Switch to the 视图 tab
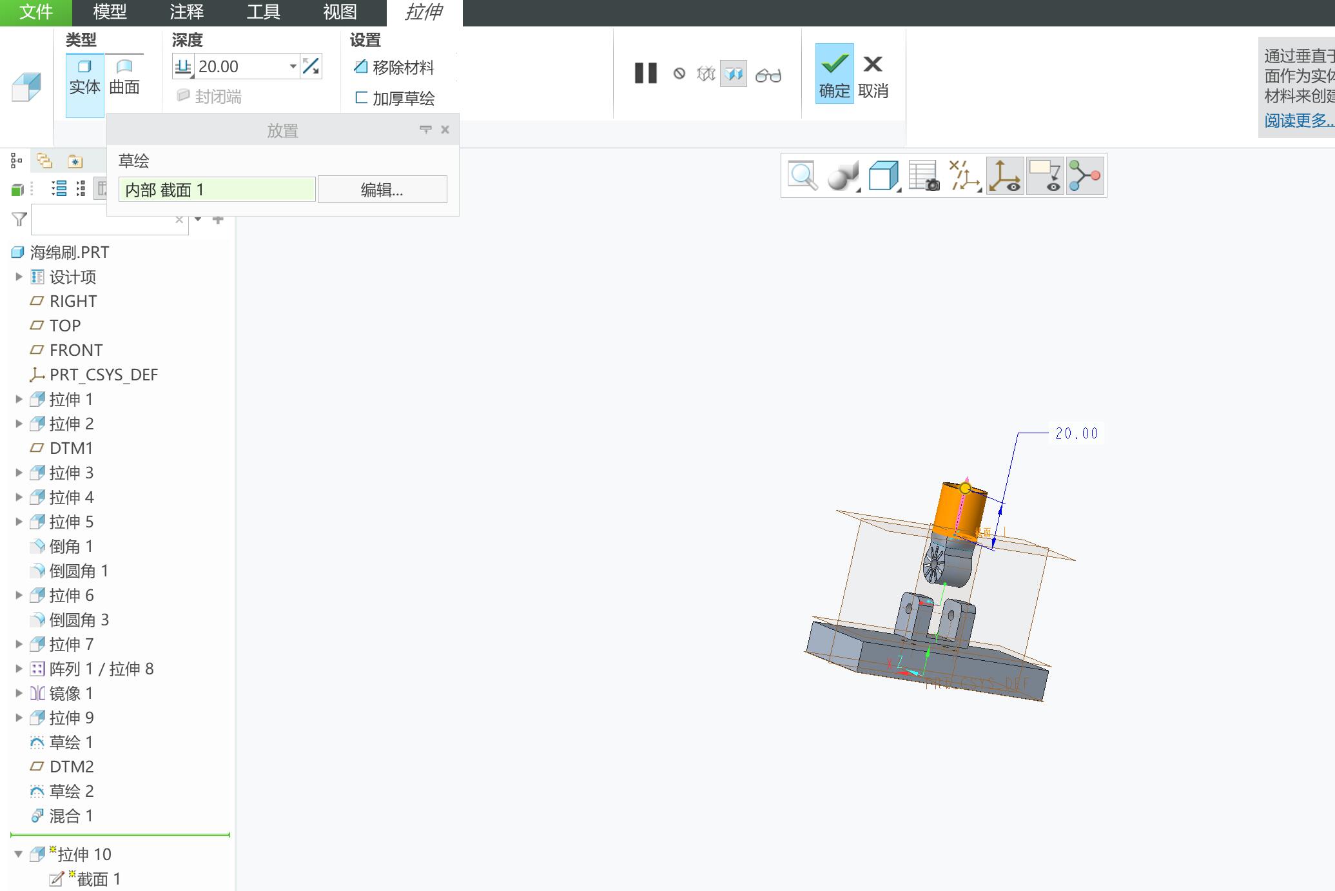The height and width of the screenshot is (891, 1335). click(340, 12)
